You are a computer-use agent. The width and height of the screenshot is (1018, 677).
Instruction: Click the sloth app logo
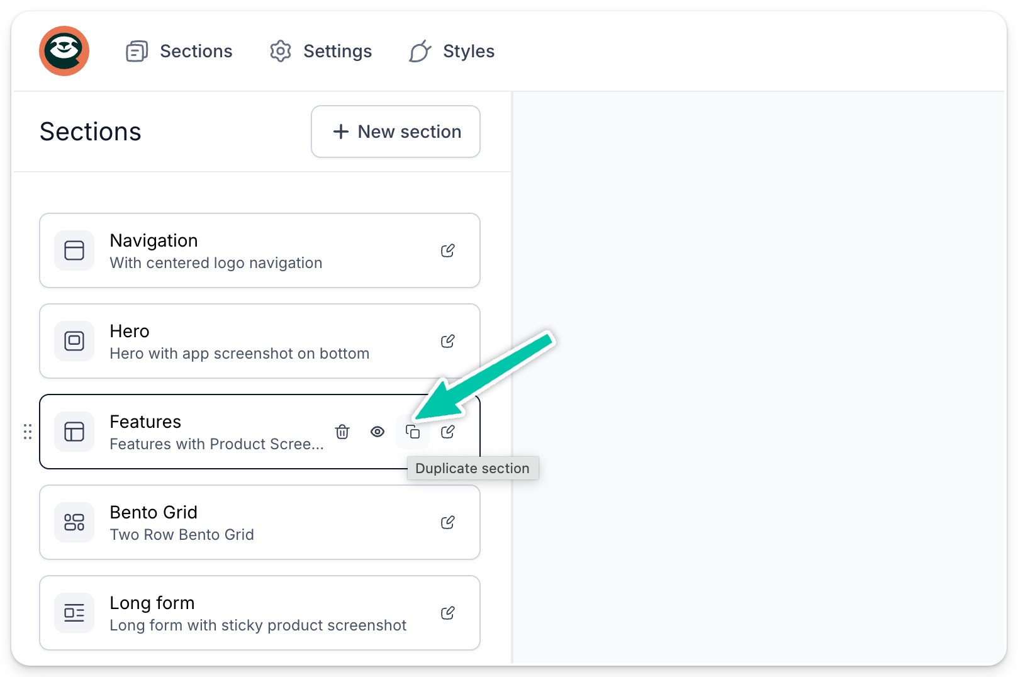click(64, 51)
